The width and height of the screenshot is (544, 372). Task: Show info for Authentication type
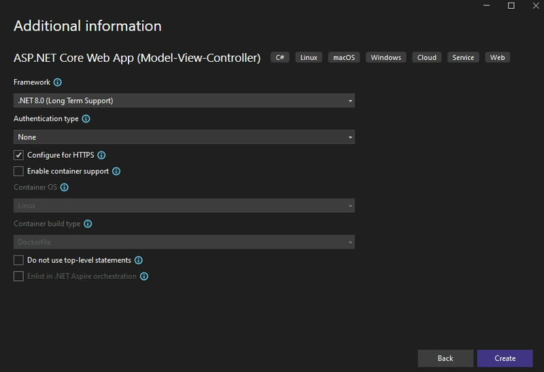(x=86, y=119)
